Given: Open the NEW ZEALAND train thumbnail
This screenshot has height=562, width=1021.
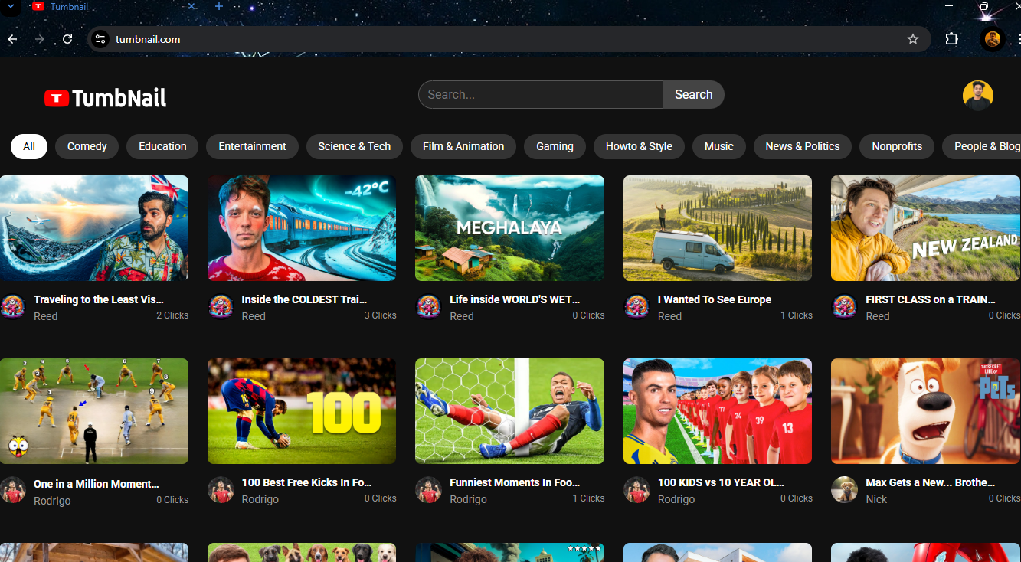Looking at the screenshot, I should (x=926, y=228).
